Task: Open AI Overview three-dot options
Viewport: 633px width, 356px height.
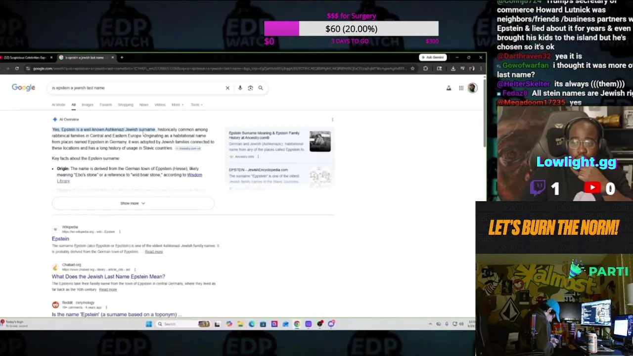Action: (332, 120)
